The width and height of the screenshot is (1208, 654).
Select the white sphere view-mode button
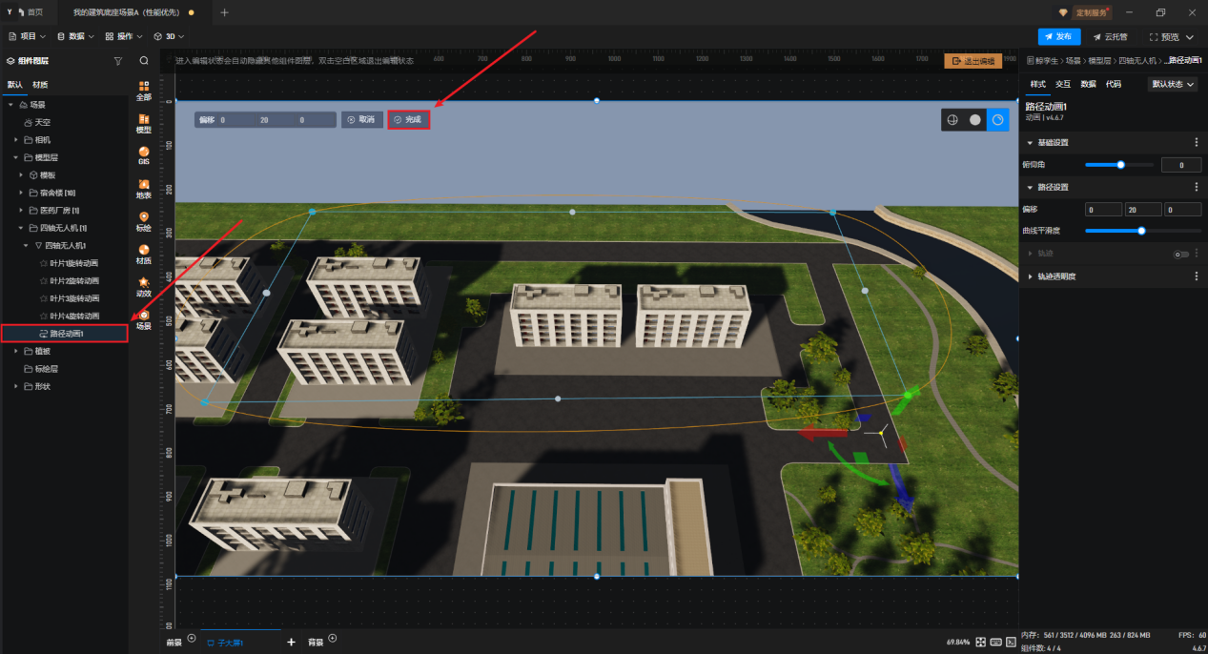[974, 120]
